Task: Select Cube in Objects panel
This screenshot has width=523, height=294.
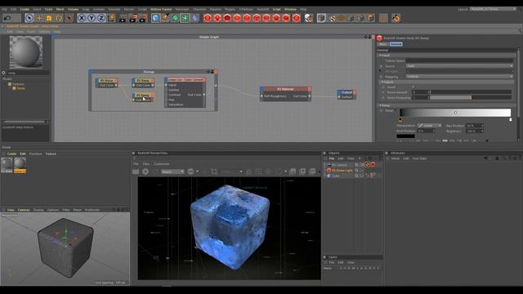Action: pos(335,176)
